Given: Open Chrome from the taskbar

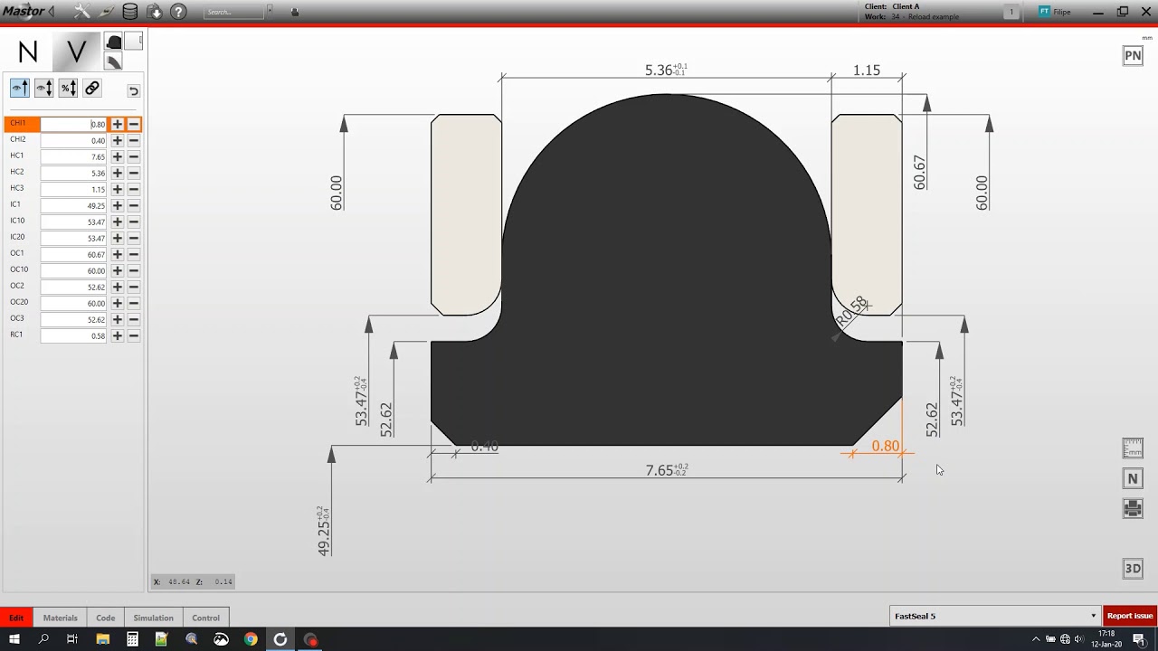Looking at the screenshot, I should click(251, 639).
